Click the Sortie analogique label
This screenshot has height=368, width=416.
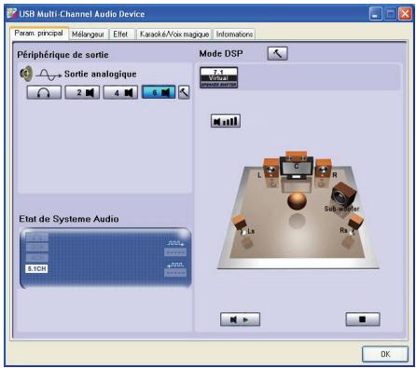tap(101, 75)
